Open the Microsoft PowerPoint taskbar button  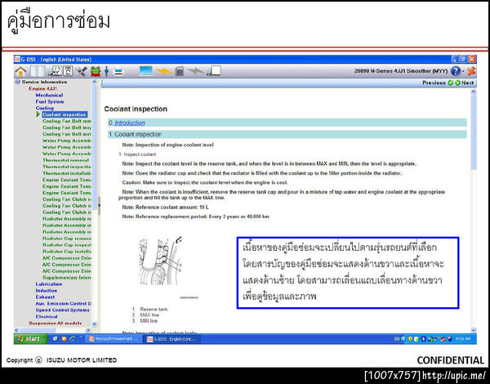tap(114, 339)
